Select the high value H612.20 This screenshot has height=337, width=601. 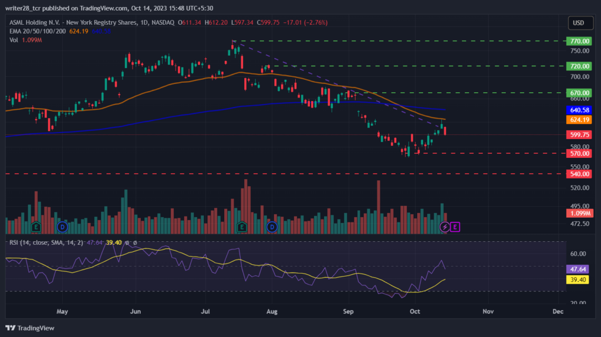[x=216, y=22]
